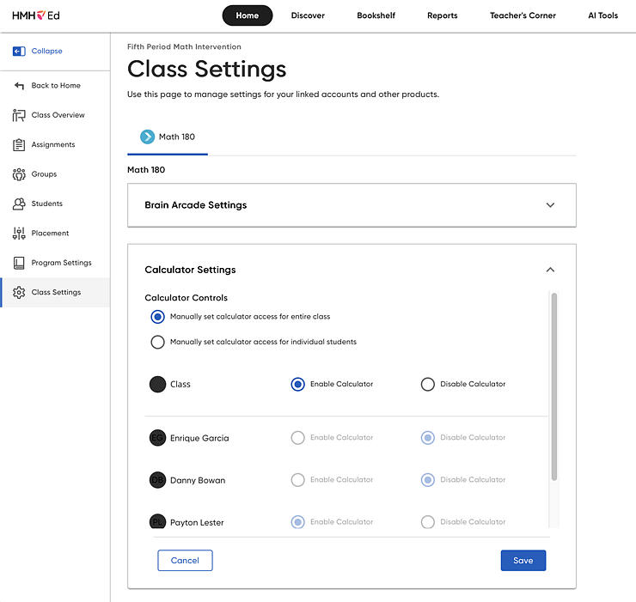
Task: Click the Calculator Settings heading
Action: click(190, 270)
